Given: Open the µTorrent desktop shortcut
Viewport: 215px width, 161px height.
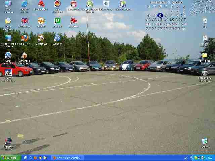Looking at the screenshot, I should point(57,21).
